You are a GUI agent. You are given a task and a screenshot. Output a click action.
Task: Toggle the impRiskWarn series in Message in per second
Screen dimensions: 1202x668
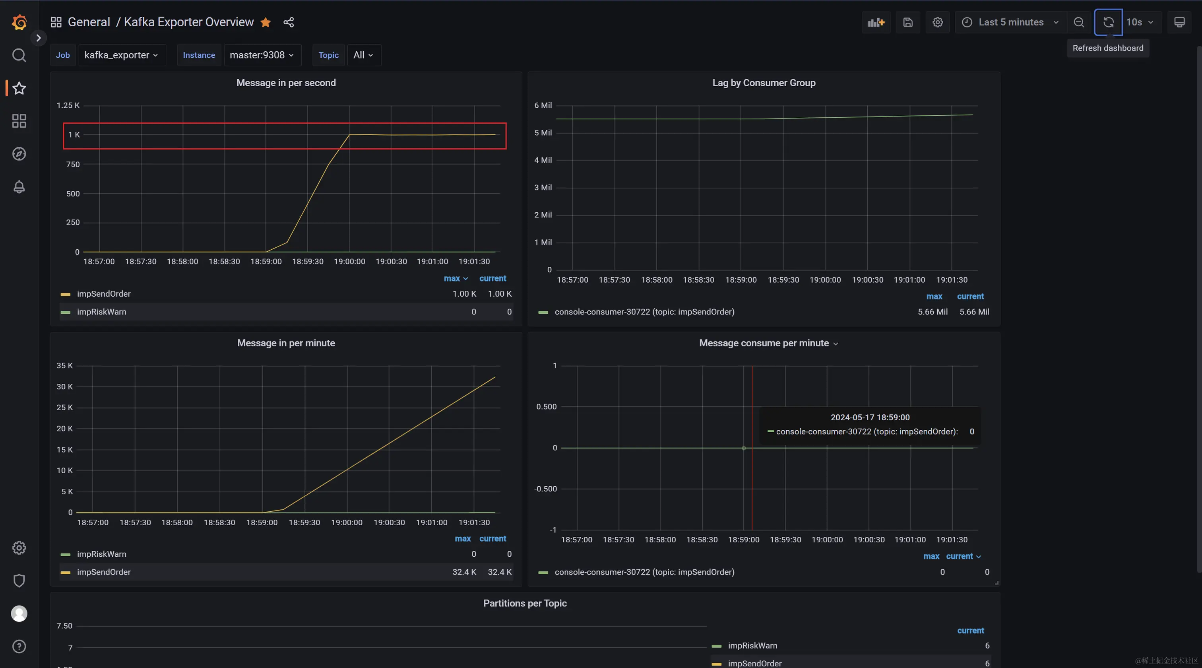(x=101, y=312)
